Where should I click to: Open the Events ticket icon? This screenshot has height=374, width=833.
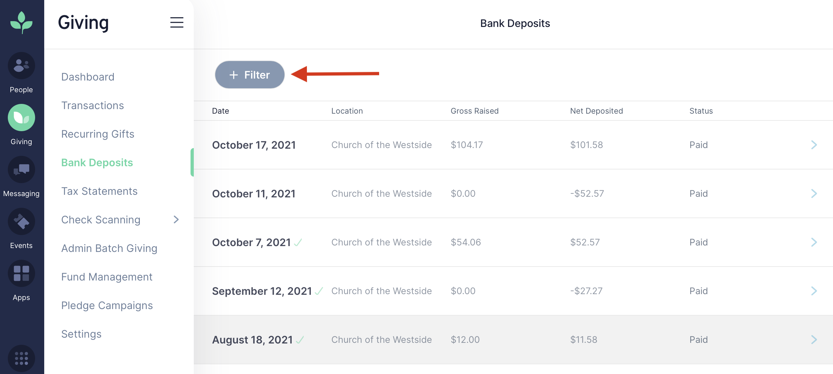tap(21, 221)
